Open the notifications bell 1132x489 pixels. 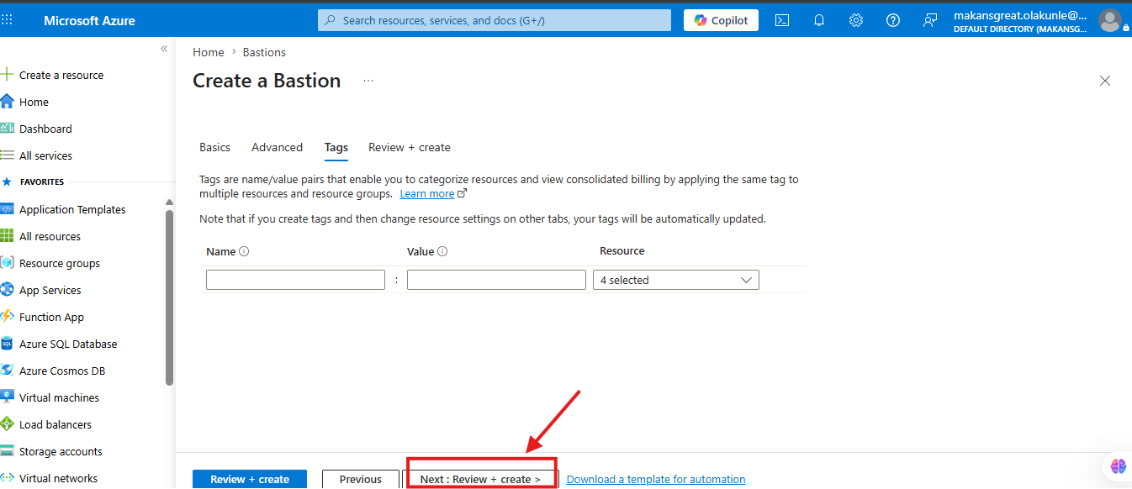tap(819, 20)
